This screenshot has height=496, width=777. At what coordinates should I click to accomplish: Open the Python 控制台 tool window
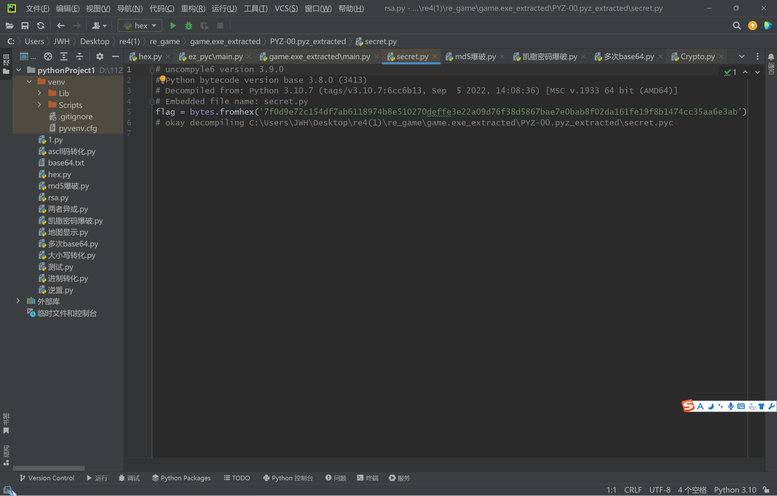point(288,478)
